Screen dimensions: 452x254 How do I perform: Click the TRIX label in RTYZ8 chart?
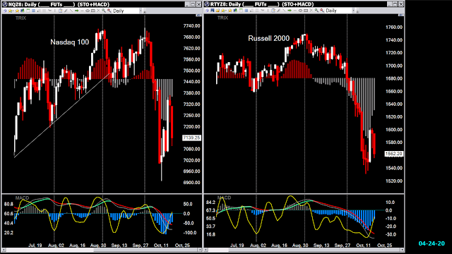tap(222, 18)
